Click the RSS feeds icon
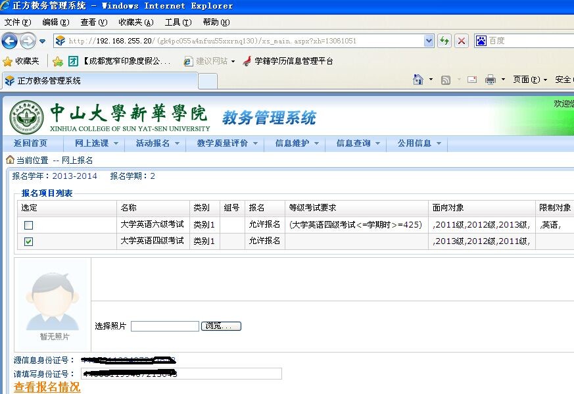Viewport: 574px width, 394px height. (446, 80)
